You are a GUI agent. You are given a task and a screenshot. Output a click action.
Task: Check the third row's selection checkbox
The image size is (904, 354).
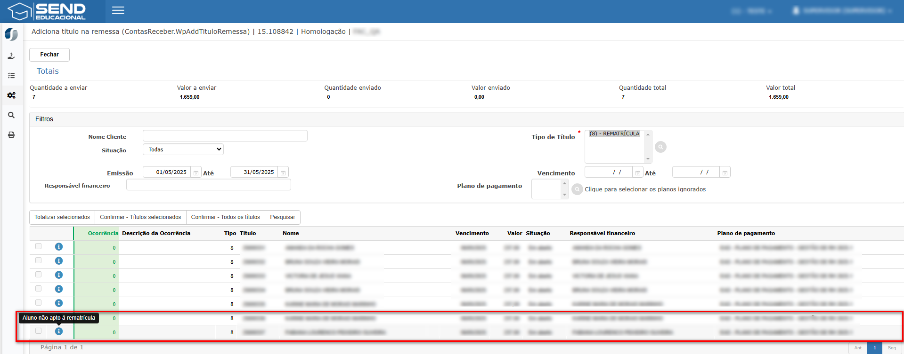(39, 275)
